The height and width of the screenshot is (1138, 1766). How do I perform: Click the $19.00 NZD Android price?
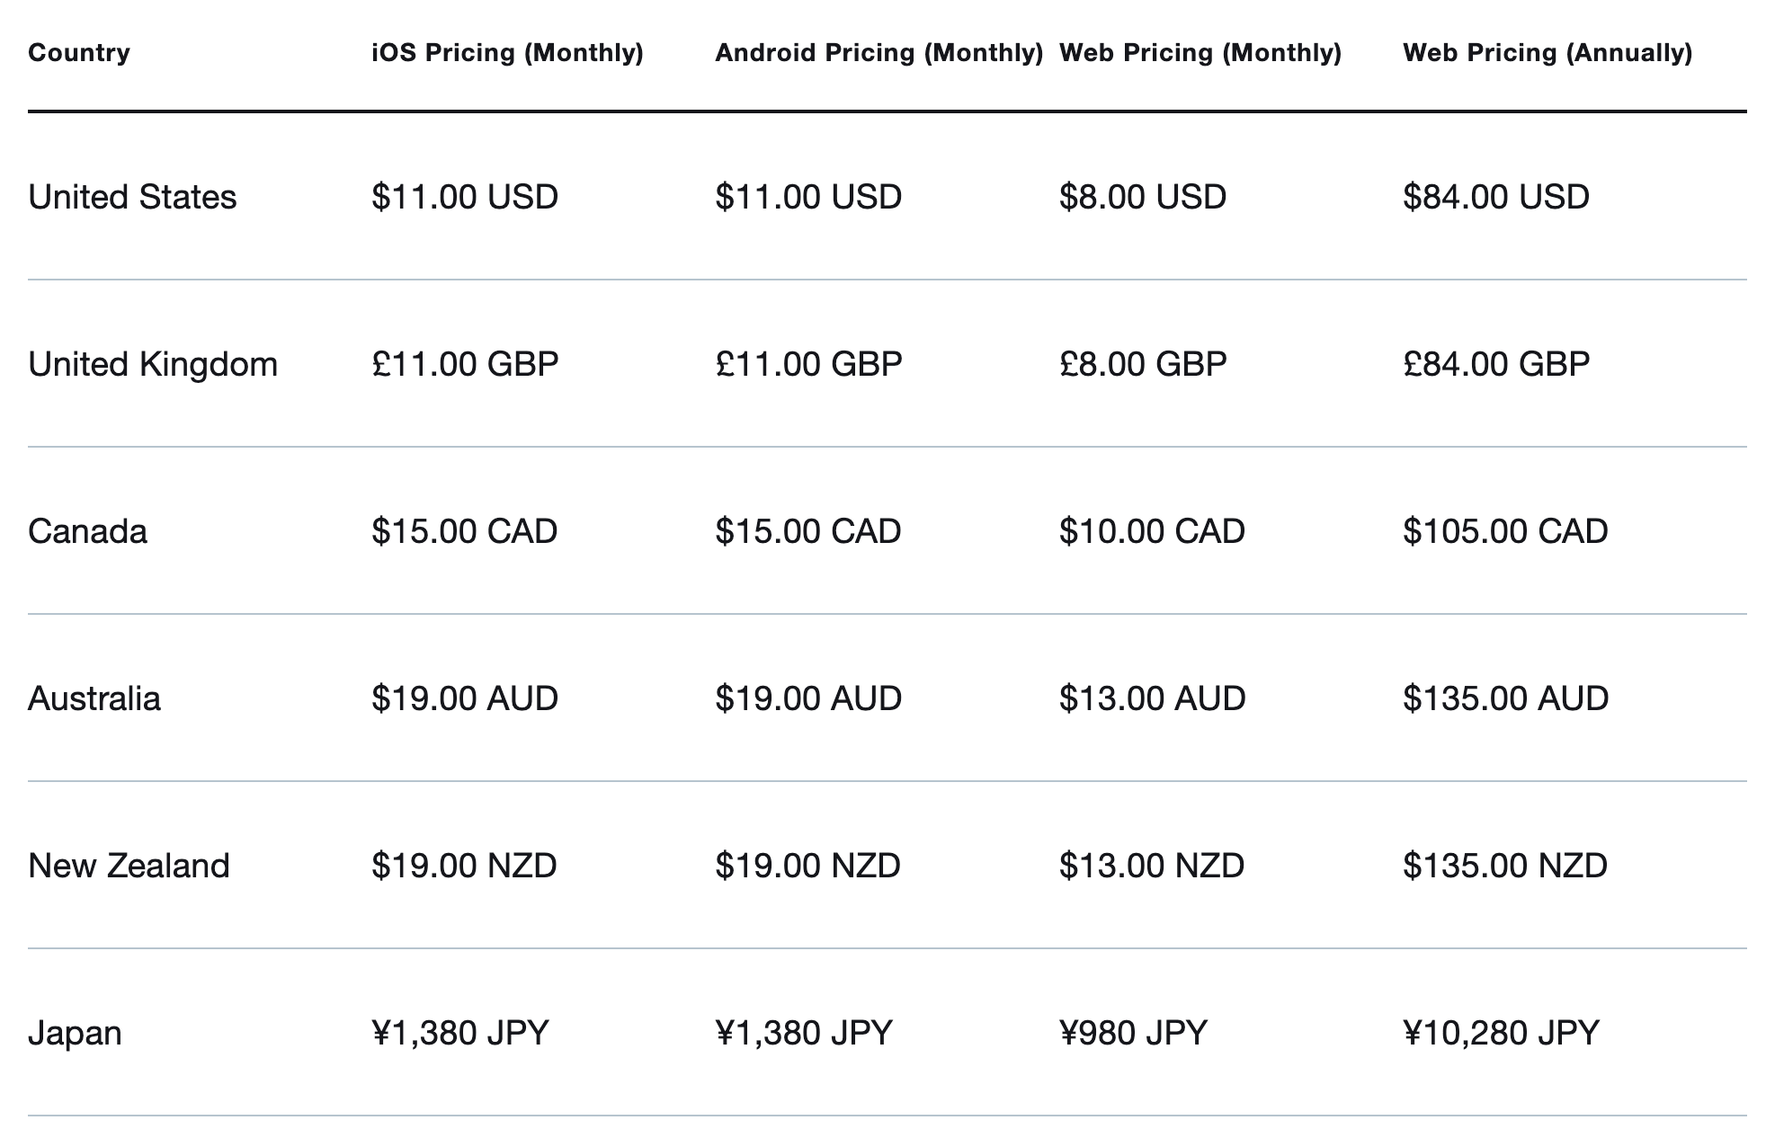click(x=807, y=866)
